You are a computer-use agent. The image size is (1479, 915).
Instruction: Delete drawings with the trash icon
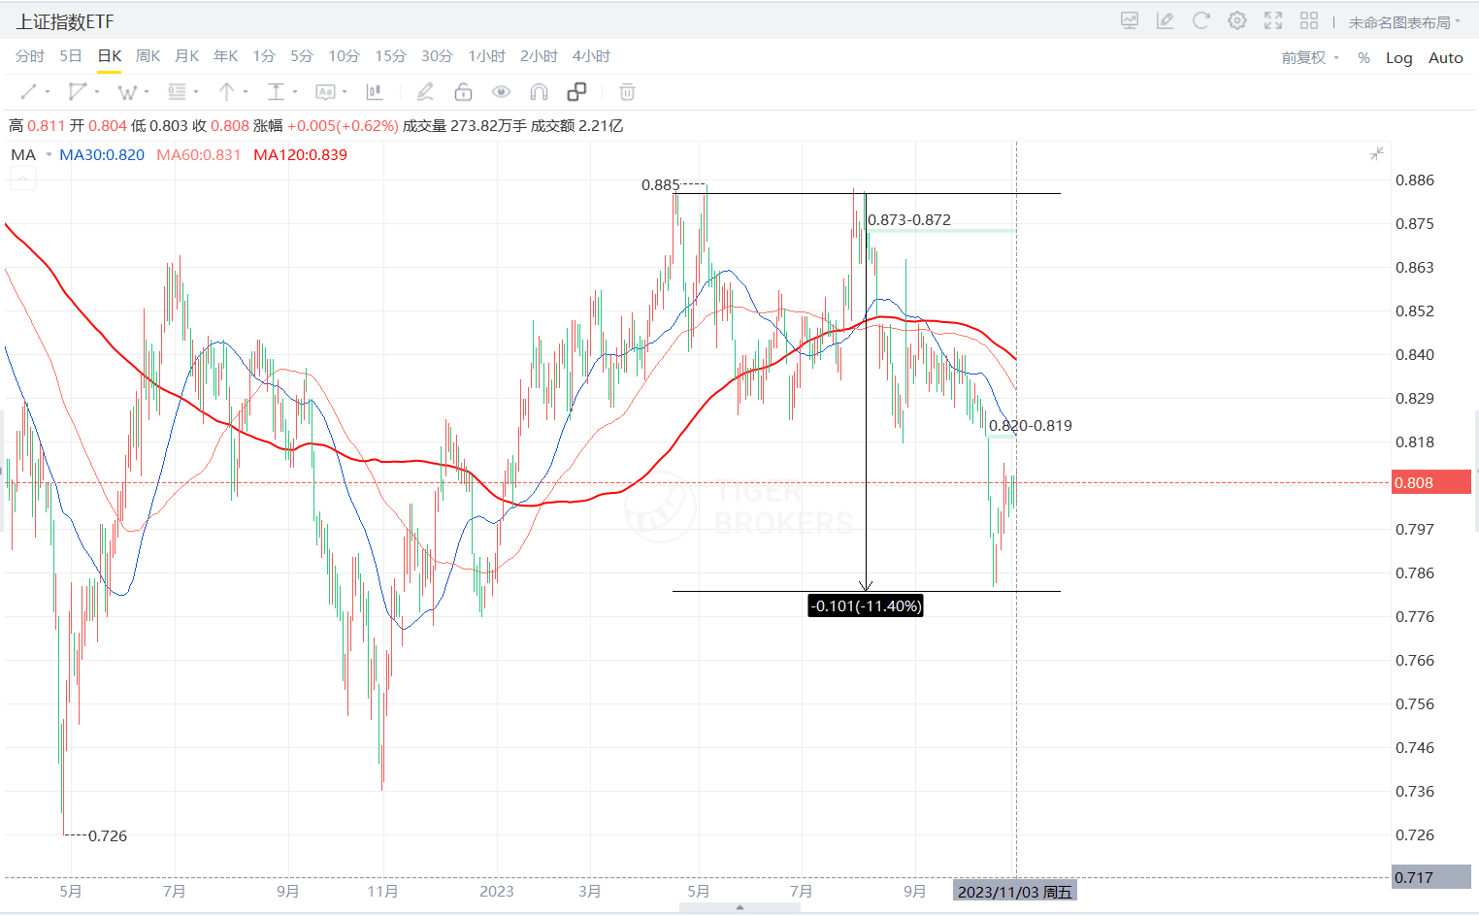tap(628, 92)
